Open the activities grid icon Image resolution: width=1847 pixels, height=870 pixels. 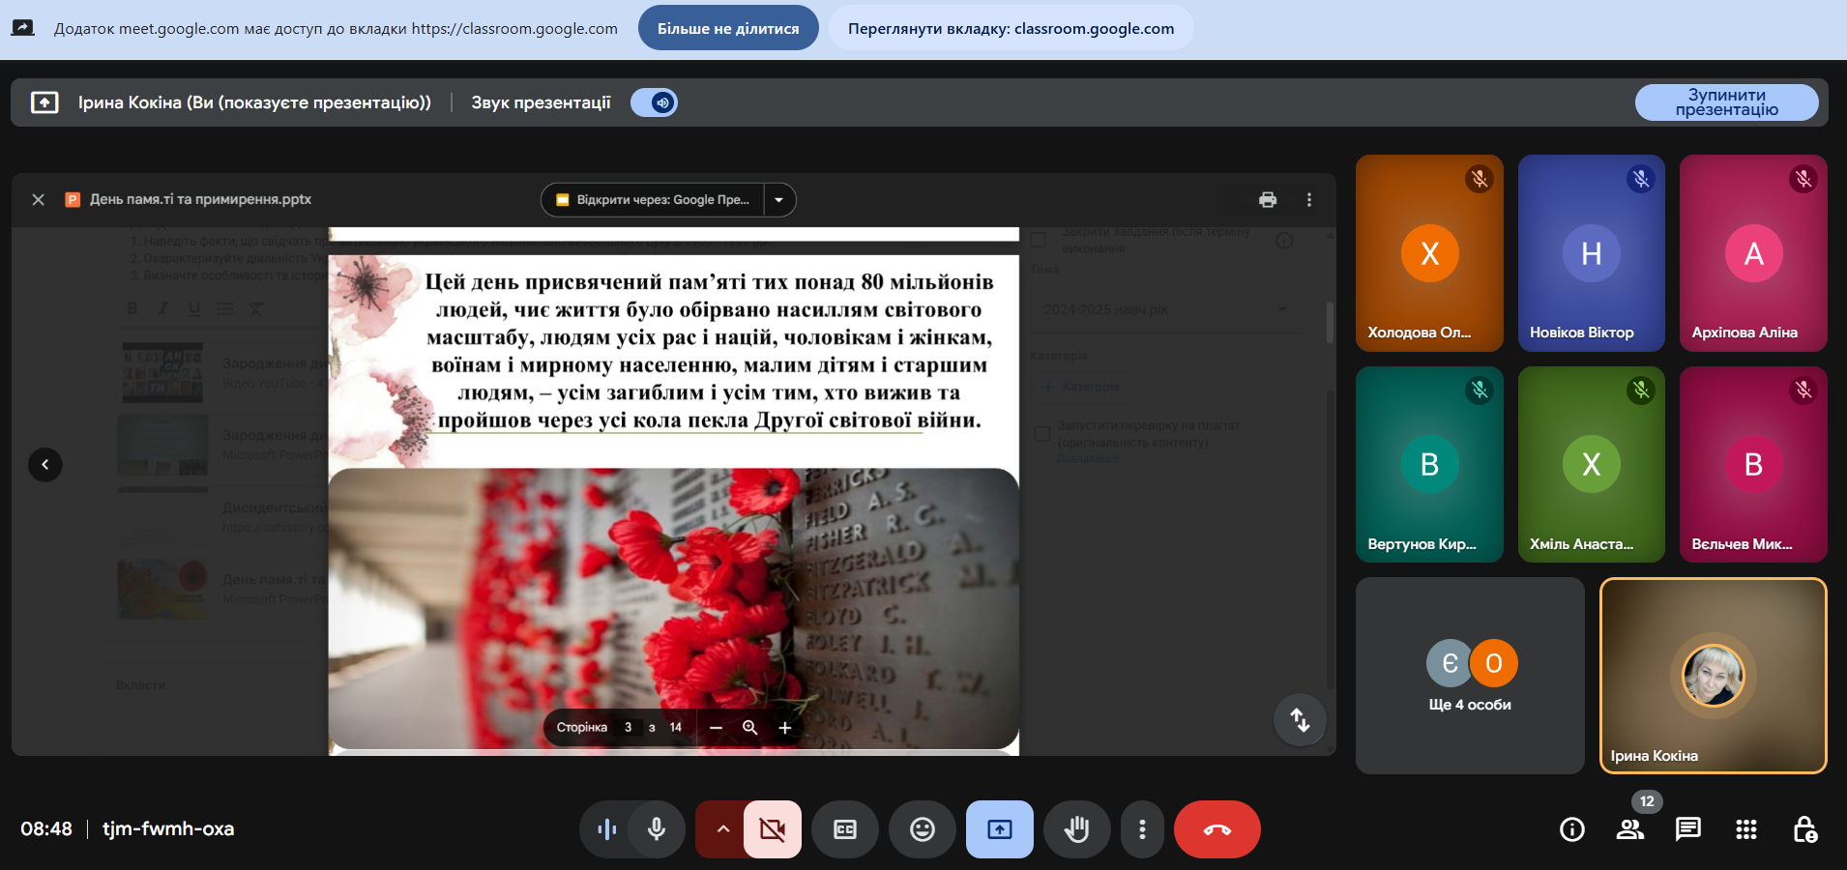point(1746,829)
